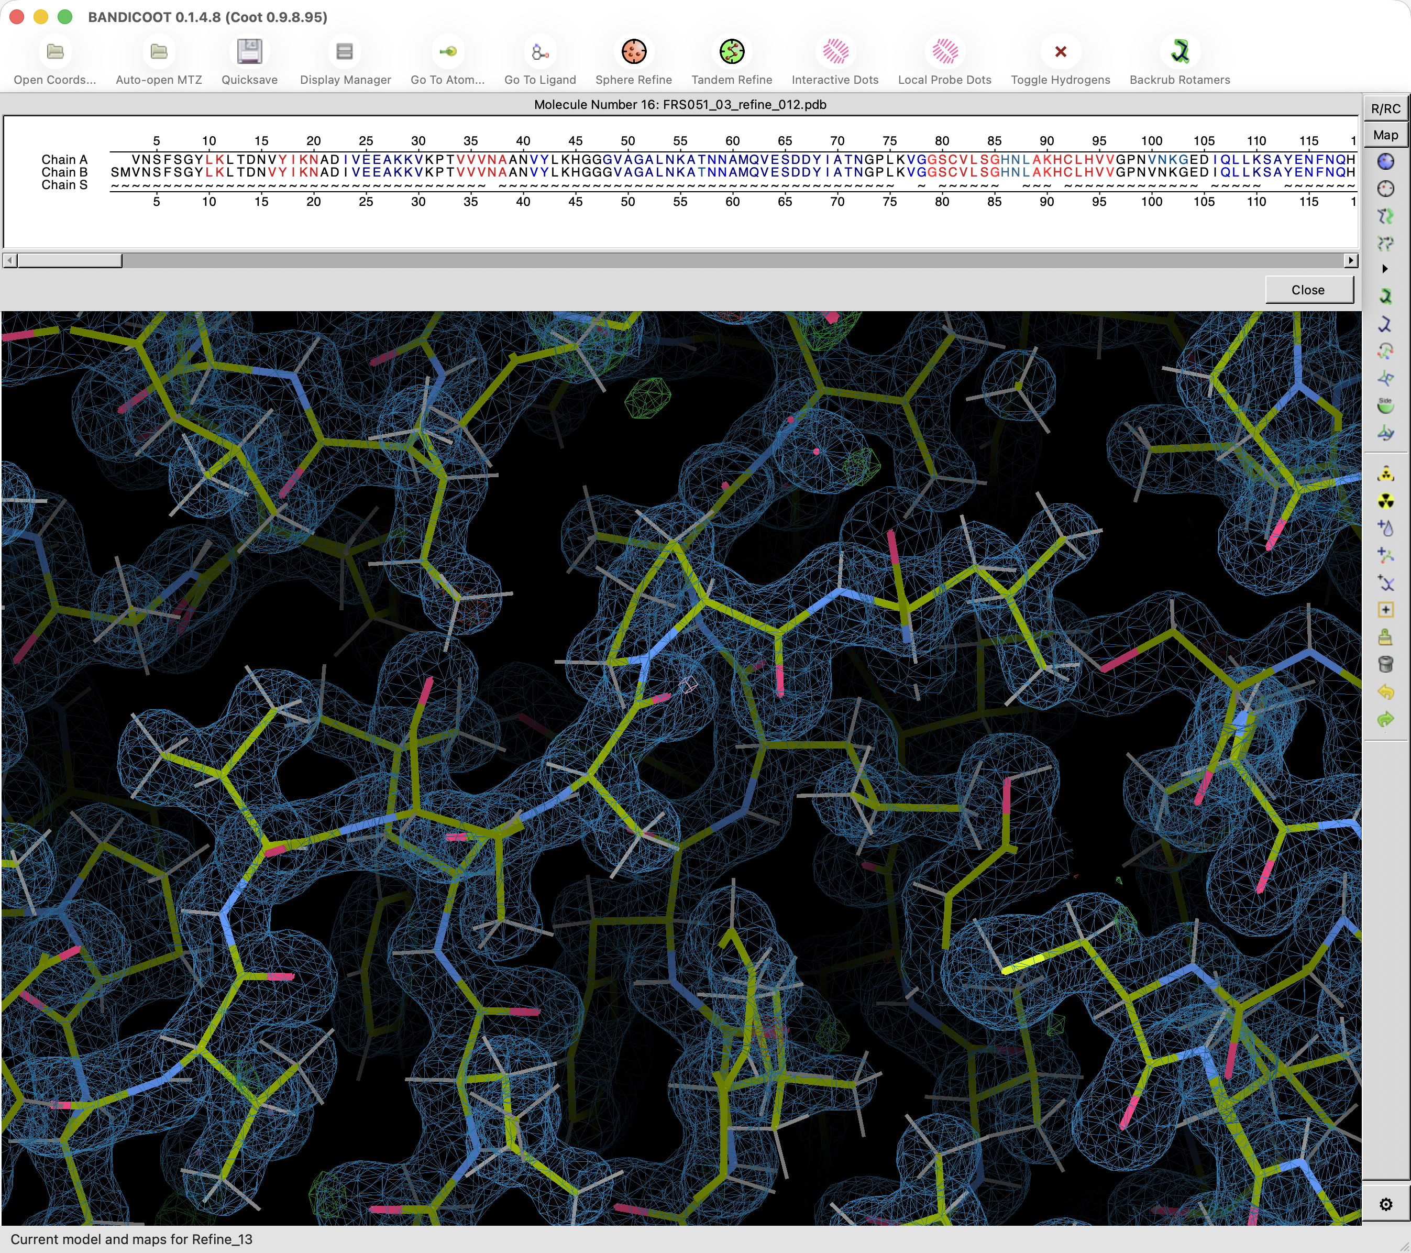Undo last modification with yellow arrow
Viewport: 1411px width, 1253px height.
(1385, 692)
